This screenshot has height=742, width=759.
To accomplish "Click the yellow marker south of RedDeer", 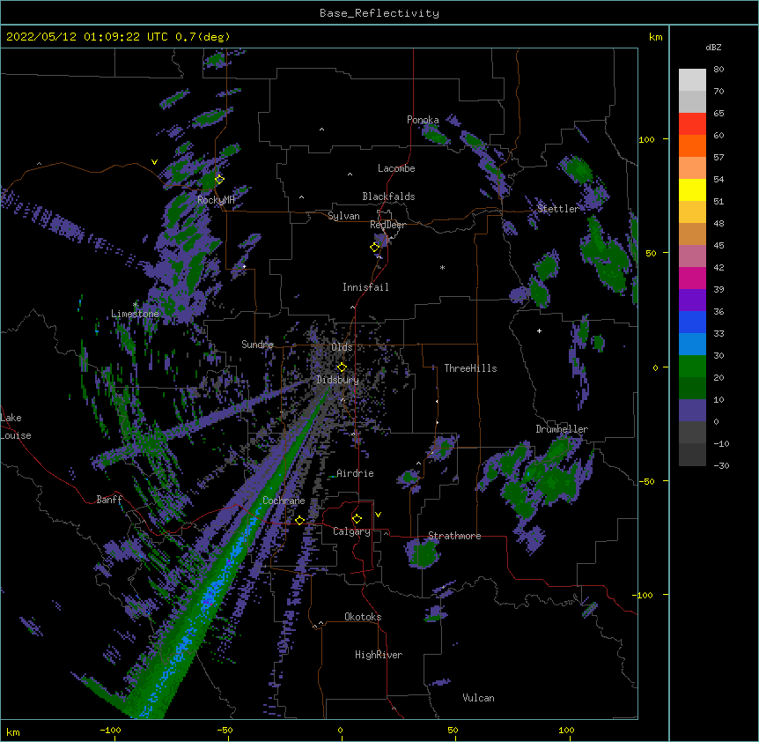I will (375, 248).
